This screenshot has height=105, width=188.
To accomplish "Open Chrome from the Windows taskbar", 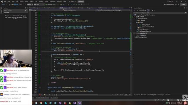I will [41, 103].
